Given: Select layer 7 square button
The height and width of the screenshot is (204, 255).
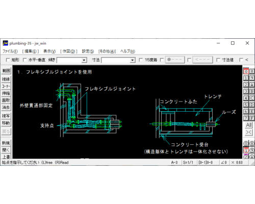Looking at the screenshot, I should [246, 118].
